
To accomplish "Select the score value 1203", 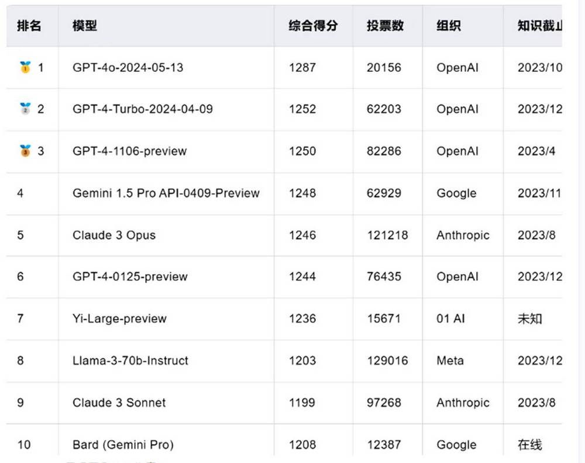I will tap(302, 361).
